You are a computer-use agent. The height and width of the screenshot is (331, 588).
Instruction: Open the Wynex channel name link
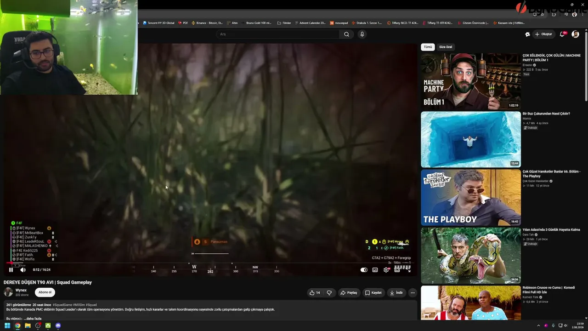point(21,290)
